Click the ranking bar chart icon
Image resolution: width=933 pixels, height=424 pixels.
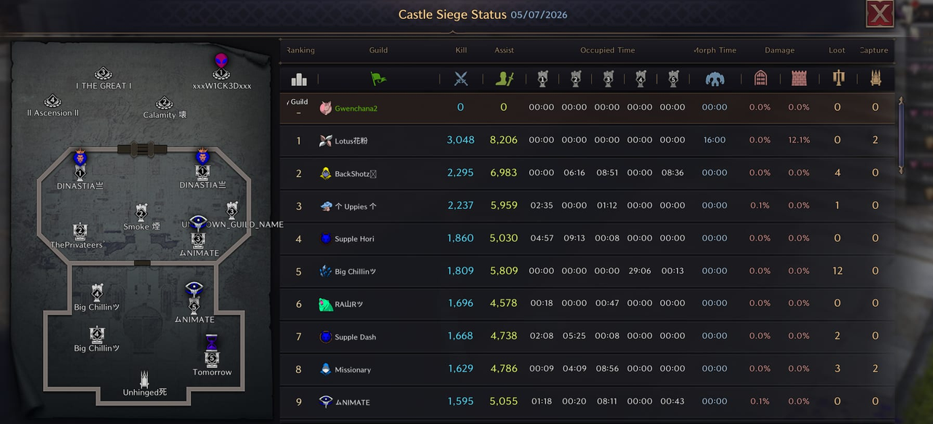299,79
